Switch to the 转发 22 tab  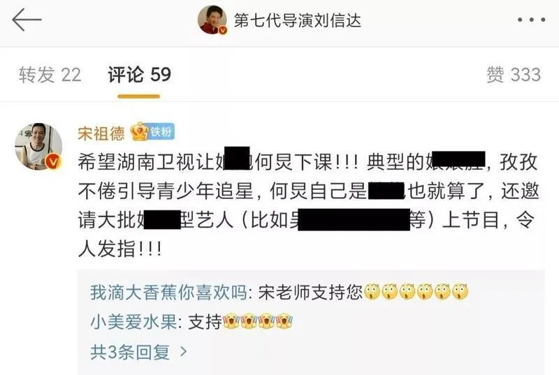click(50, 75)
